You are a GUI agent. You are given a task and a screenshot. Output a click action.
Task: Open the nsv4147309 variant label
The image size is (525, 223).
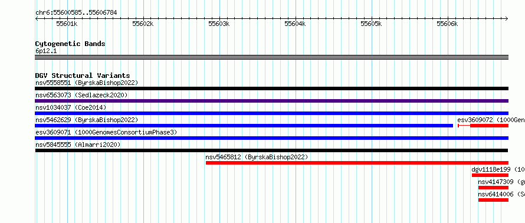click(501, 182)
